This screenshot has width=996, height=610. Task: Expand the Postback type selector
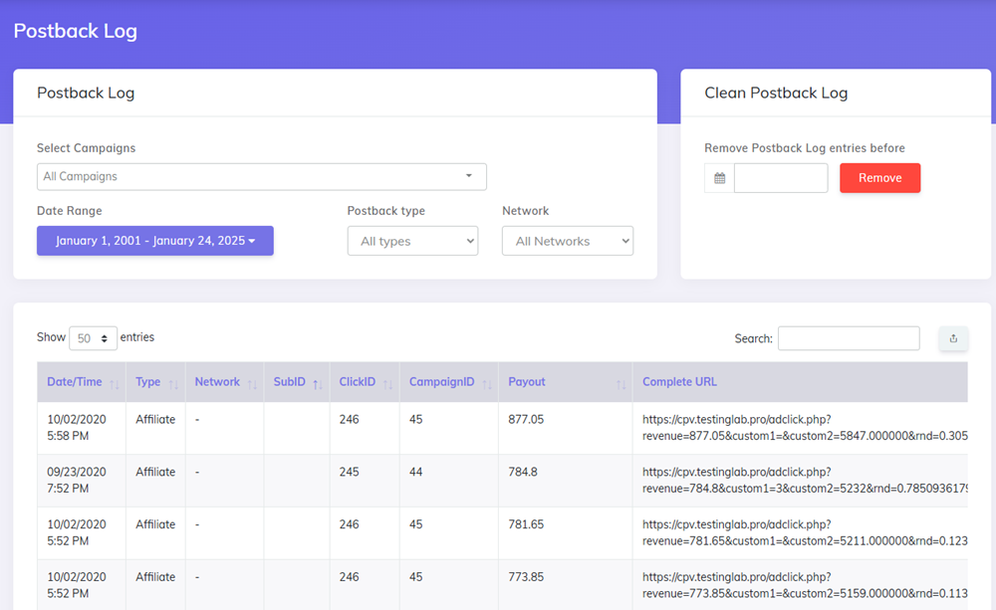coord(412,241)
